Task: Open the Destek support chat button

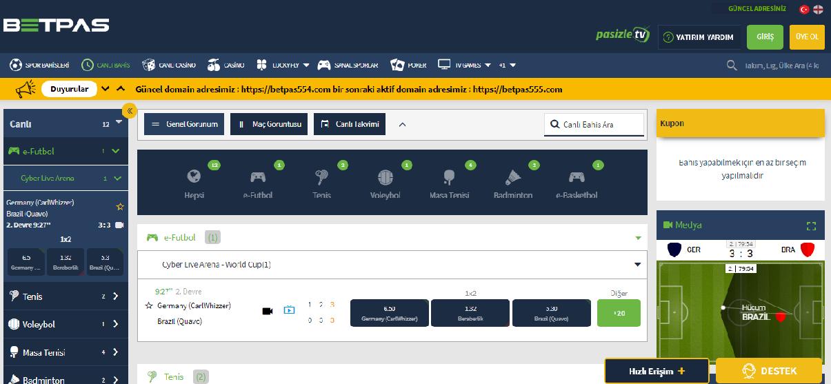Action: [770, 371]
